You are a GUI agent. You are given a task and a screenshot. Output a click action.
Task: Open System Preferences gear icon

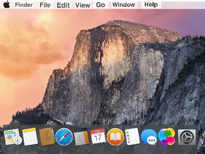187,137
